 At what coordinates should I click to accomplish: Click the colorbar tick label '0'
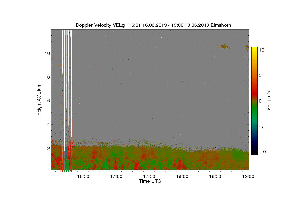click(260, 101)
